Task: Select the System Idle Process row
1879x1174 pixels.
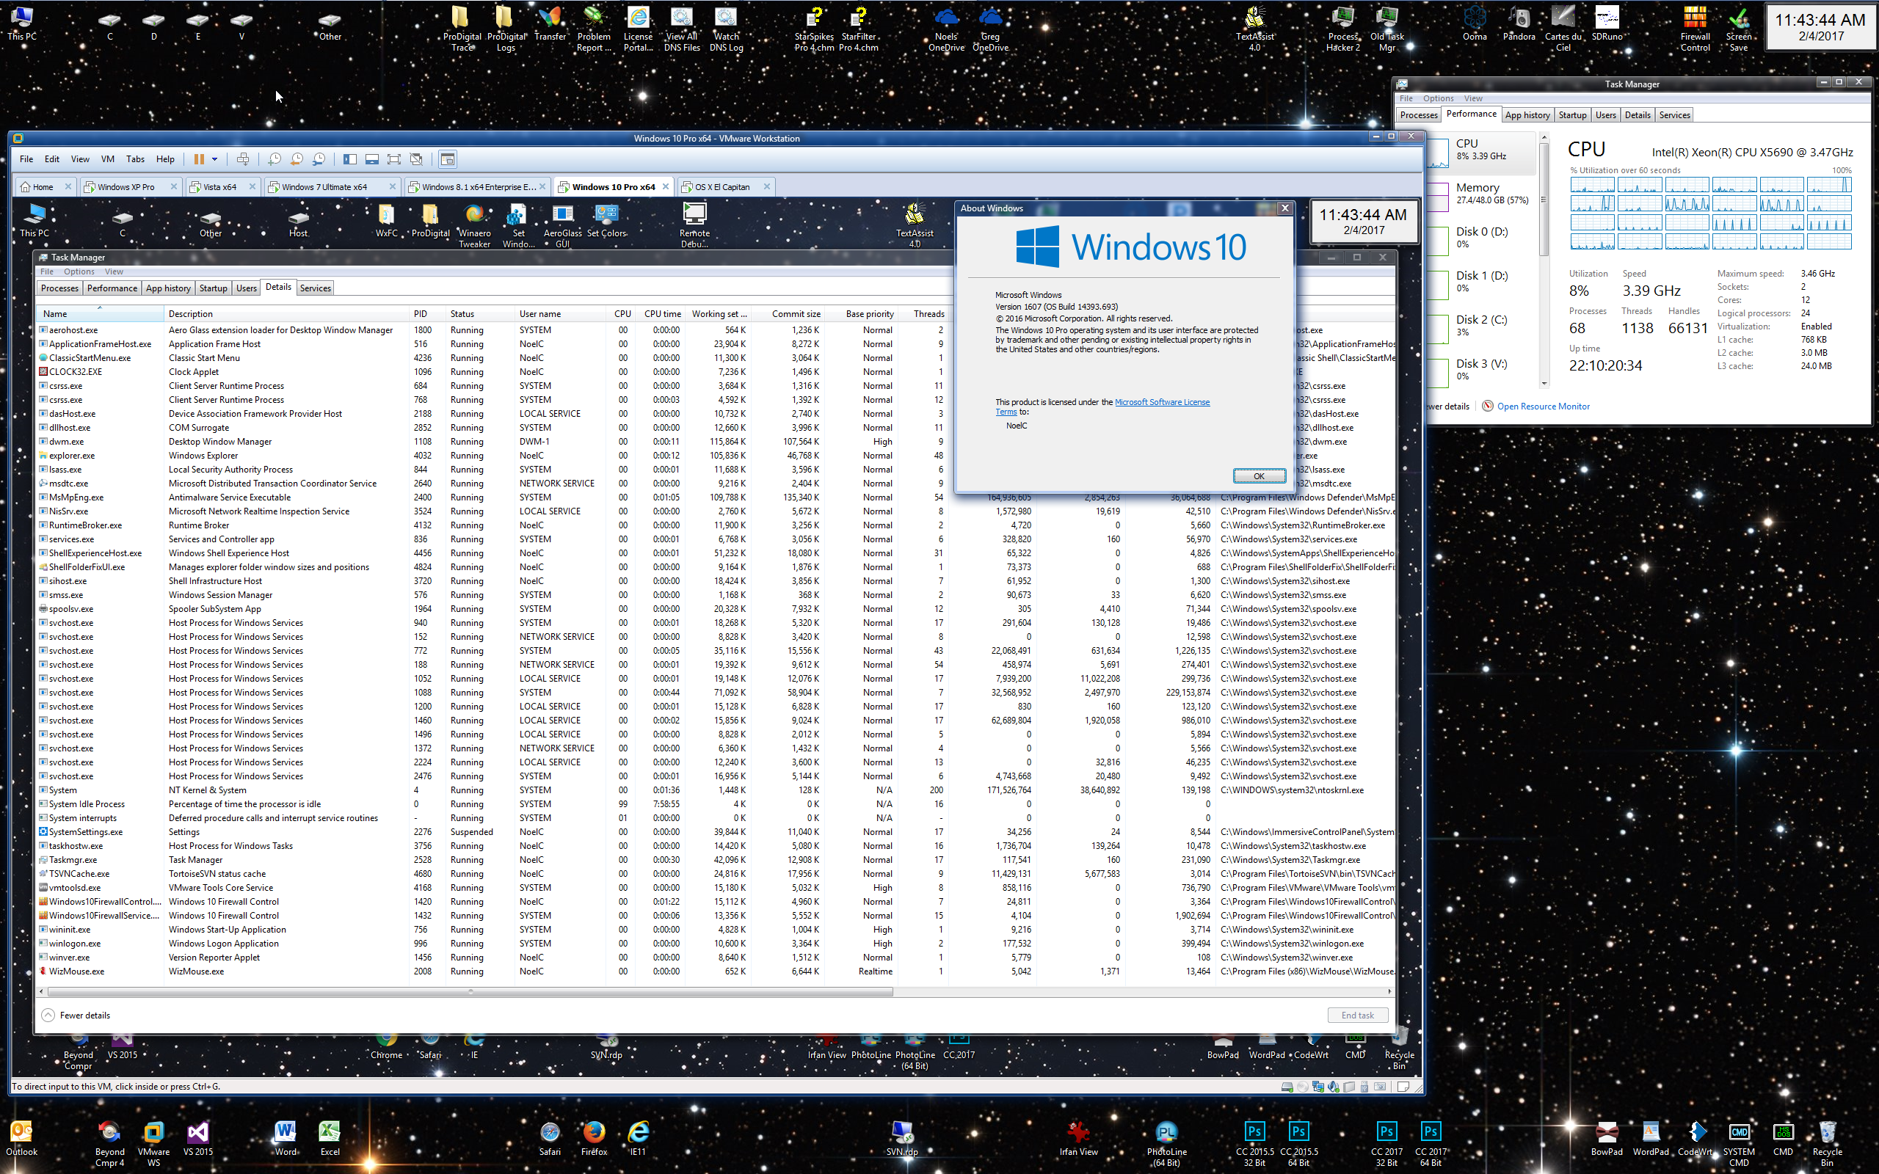Action: click(714, 804)
